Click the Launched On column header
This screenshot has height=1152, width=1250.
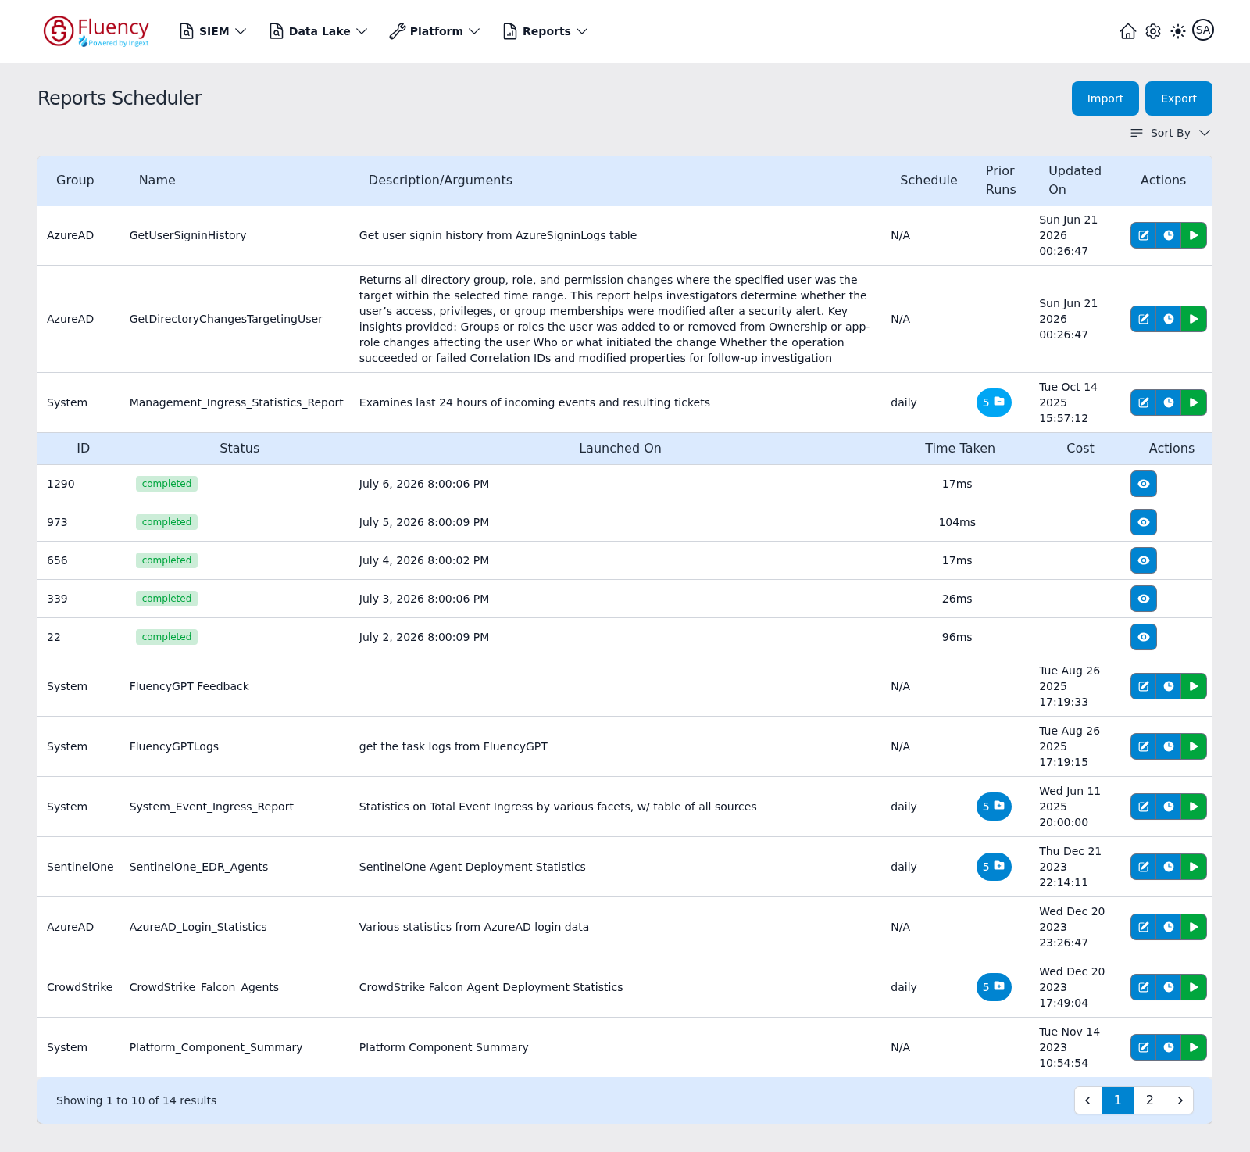[620, 449]
